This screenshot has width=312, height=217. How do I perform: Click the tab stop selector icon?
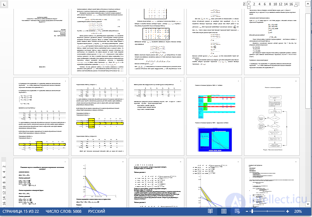coord(4,4)
